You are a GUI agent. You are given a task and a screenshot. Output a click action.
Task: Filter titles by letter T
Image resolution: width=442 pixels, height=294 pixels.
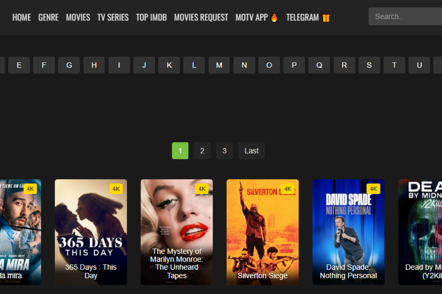[394, 65]
